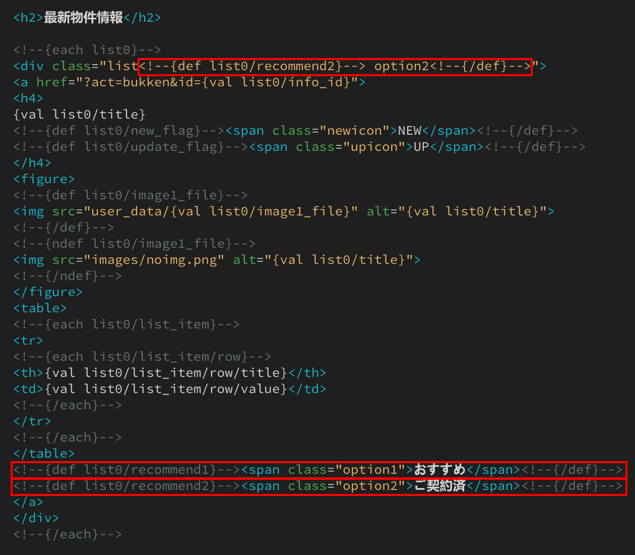
Task: Click the user_data img src attribute value
Action: click(221, 211)
